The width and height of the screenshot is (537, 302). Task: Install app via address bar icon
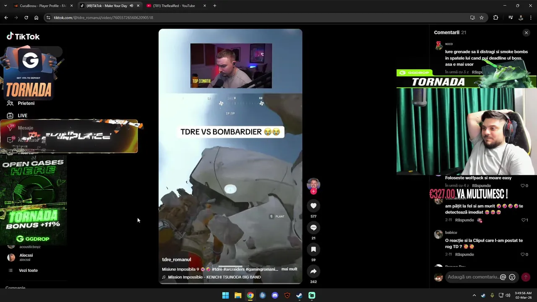click(472, 18)
